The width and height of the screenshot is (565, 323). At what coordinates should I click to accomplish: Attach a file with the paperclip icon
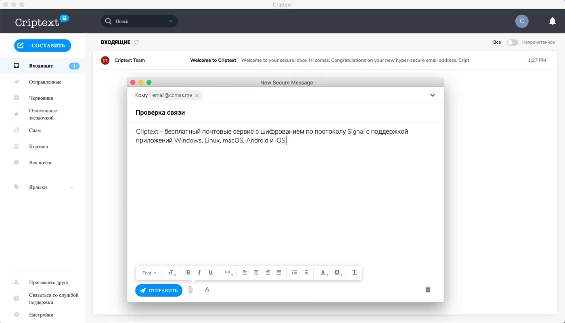(190, 290)
